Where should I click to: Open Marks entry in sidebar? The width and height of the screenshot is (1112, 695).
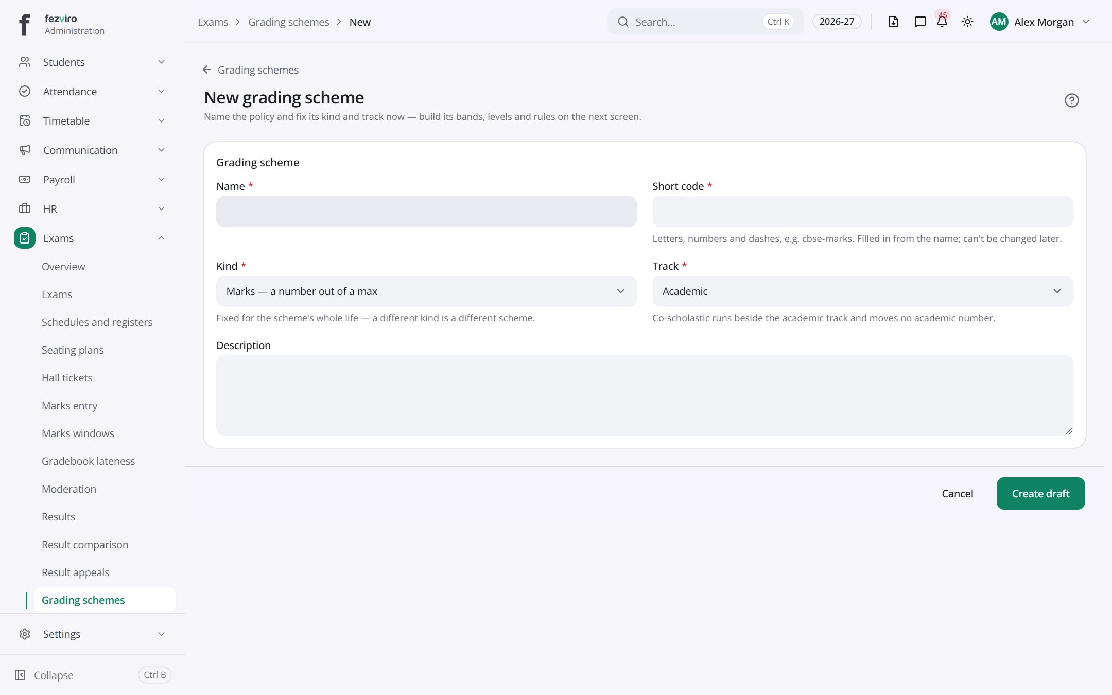coord(69,406)
